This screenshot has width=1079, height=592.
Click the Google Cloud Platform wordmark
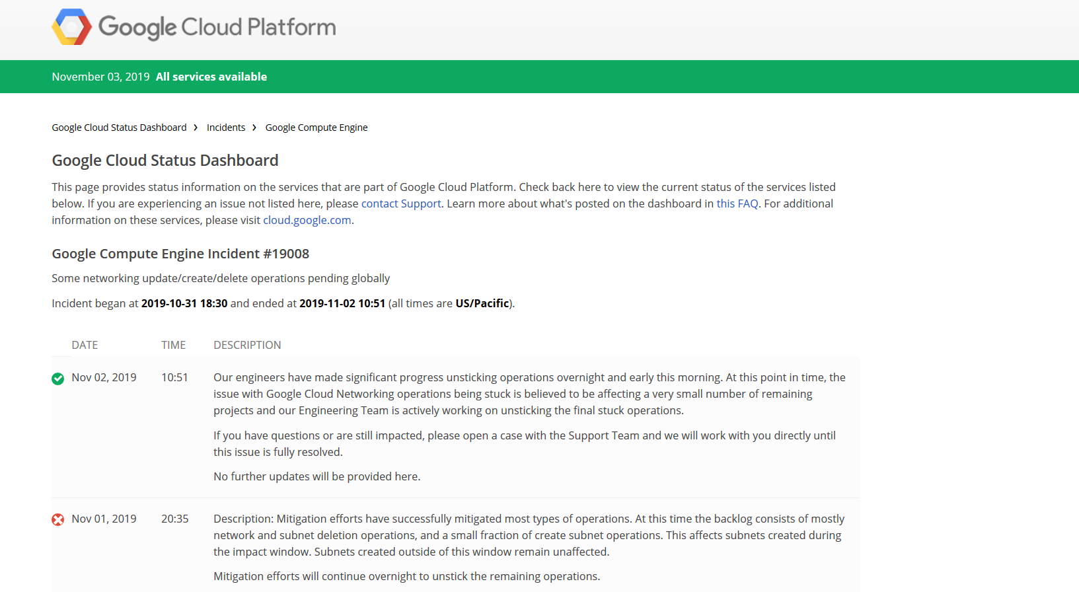click(217, 27)
